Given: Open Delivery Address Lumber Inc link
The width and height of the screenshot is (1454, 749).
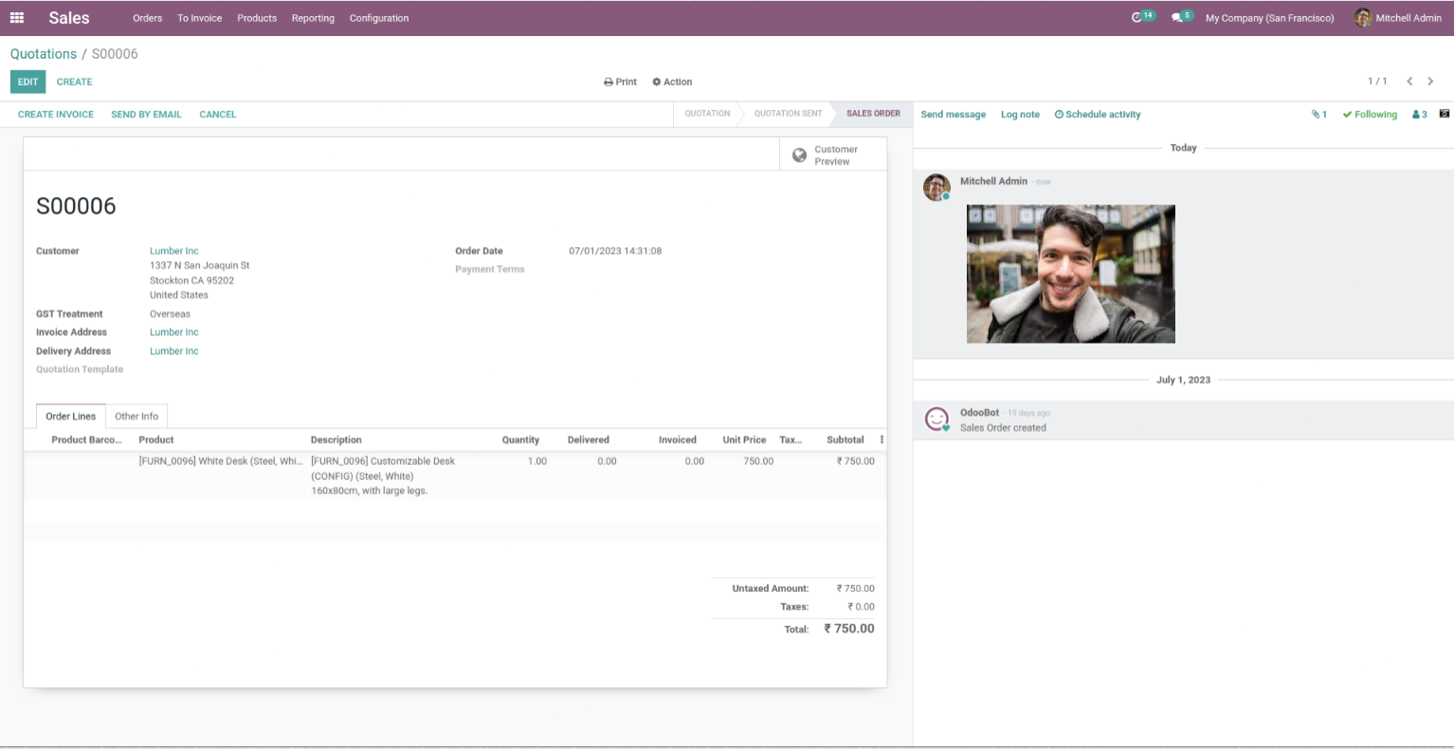Looking at the screenshot, I should [174, 351].
